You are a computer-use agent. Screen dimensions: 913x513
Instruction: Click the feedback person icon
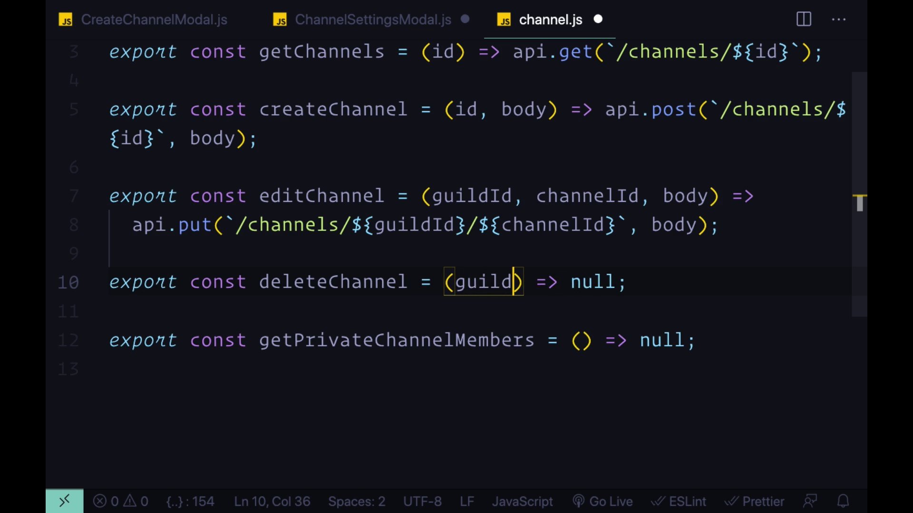click(810, 501)
